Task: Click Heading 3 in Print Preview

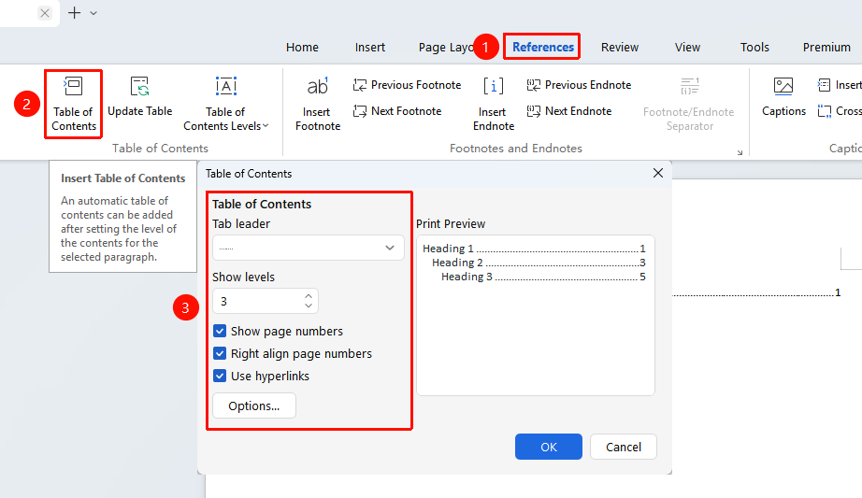Action: point(467,277)
